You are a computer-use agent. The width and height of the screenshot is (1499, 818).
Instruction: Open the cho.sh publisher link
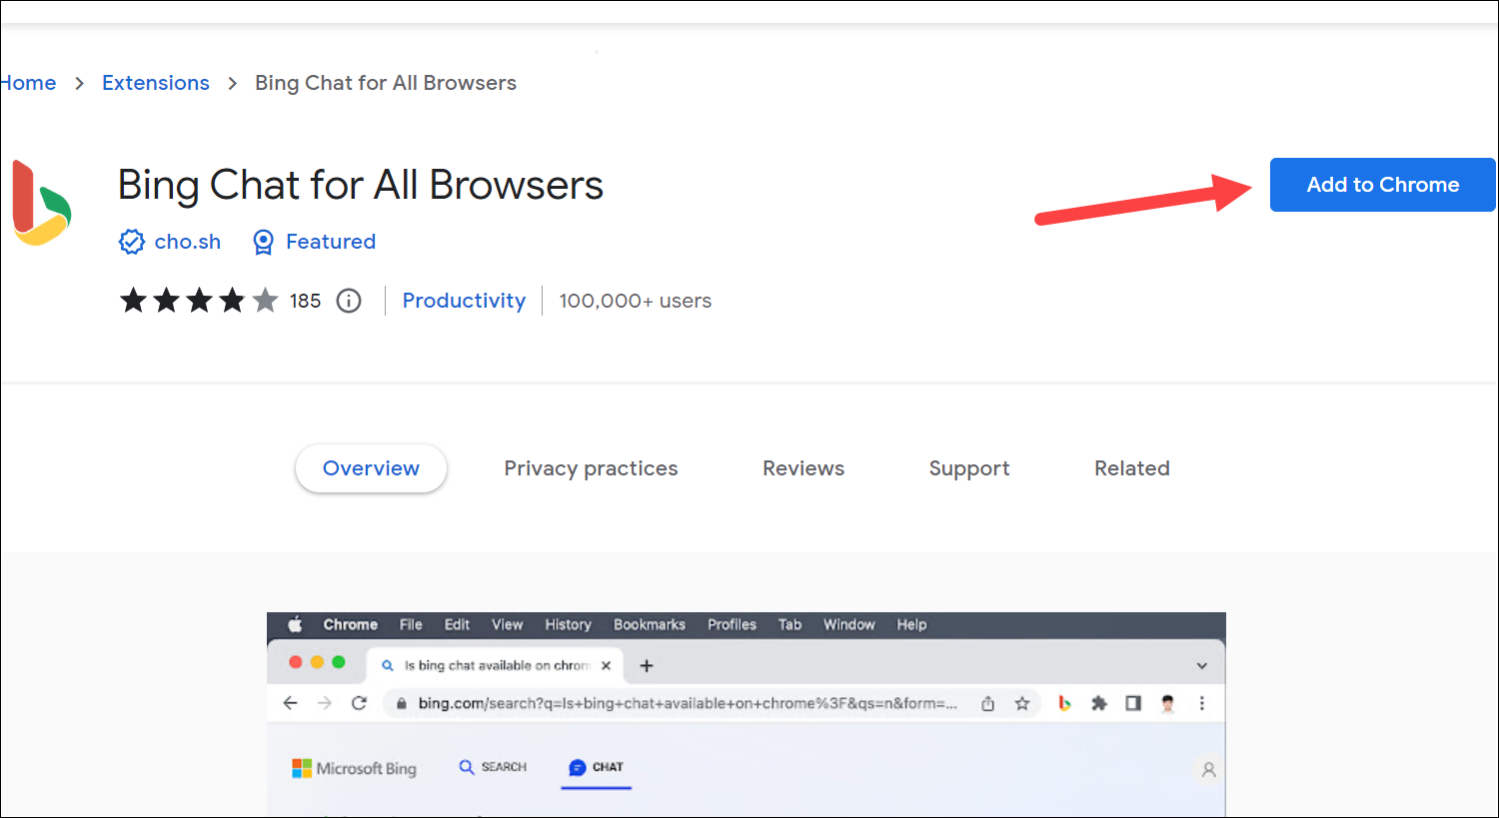(x=188, y=242)
